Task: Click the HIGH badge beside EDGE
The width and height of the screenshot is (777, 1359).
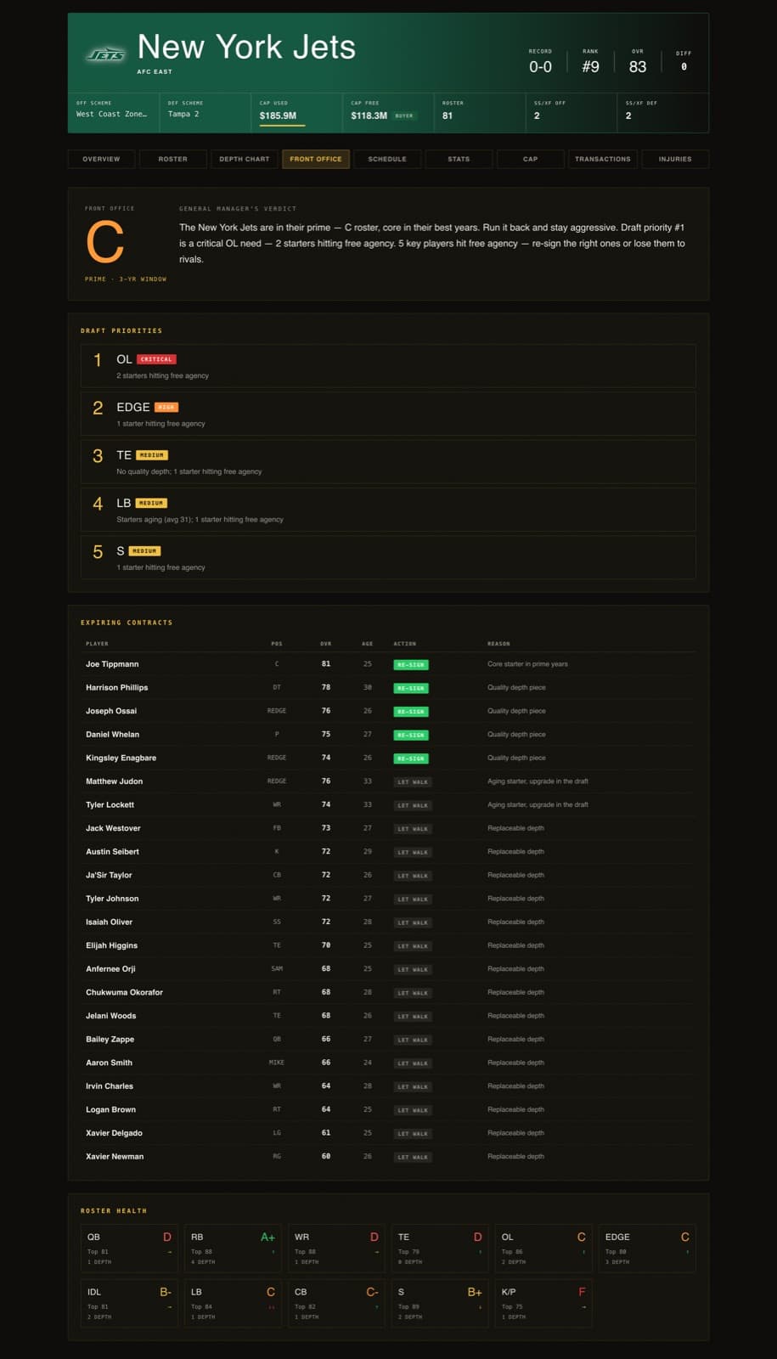Action: (166, 408)
